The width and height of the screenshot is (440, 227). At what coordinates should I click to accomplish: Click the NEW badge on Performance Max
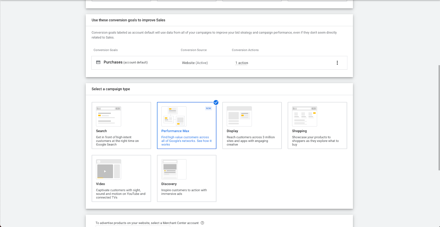tap(208, 108)
